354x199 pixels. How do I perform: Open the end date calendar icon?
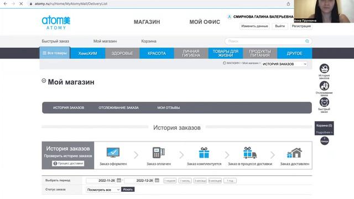pyautogui.click(x=157, y=180)
